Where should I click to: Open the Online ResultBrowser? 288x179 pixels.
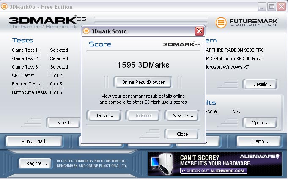(x=143, y=82)
